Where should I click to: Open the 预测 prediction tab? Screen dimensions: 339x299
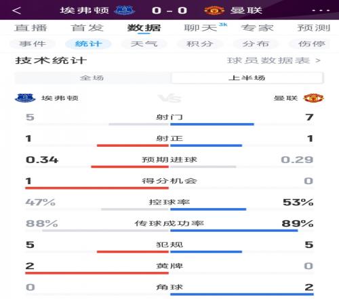pyautogui.click(x=314, y=28)
